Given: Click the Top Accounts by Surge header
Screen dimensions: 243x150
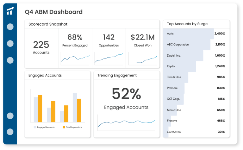Looking at the screenshot, I should pyautogui.click(x=187, y=24).
